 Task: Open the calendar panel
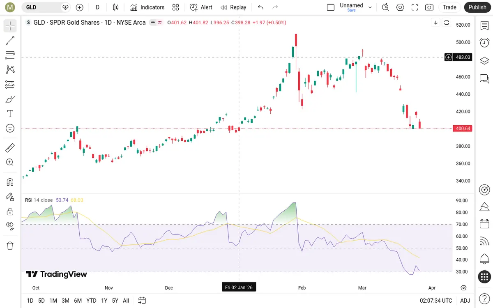point(484,224)
